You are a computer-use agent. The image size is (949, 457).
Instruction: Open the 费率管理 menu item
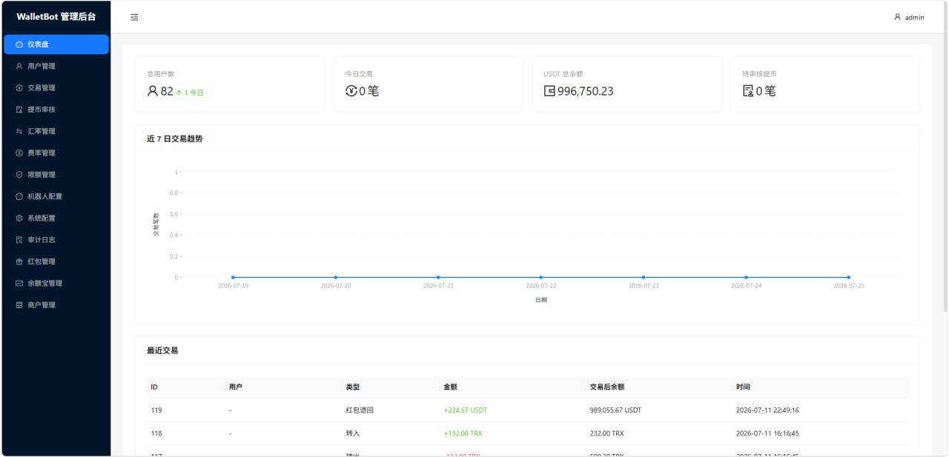click(x=56, y=153)
